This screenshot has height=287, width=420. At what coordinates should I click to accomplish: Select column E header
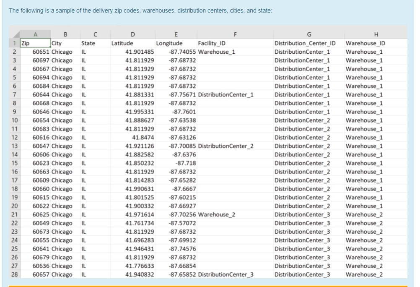coord(176,34)
